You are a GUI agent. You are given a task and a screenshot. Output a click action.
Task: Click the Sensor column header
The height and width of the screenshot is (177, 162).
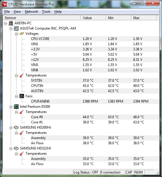(42, 18)
